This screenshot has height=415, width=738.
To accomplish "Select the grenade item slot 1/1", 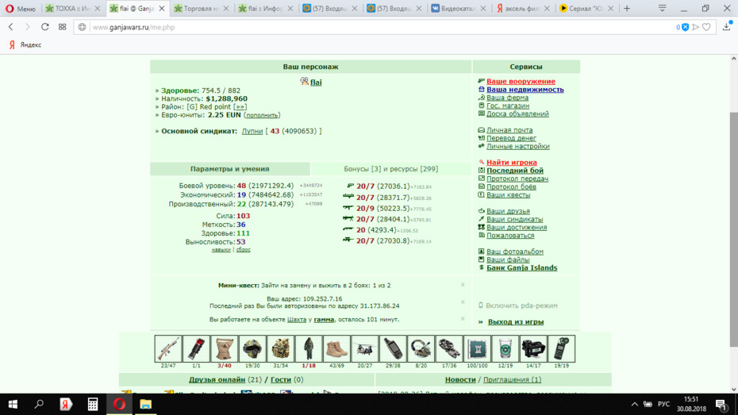I will (x=196, y=348).
